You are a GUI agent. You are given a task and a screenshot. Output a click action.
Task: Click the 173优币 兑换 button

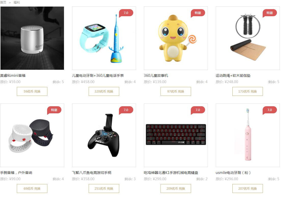coord(248,92)
